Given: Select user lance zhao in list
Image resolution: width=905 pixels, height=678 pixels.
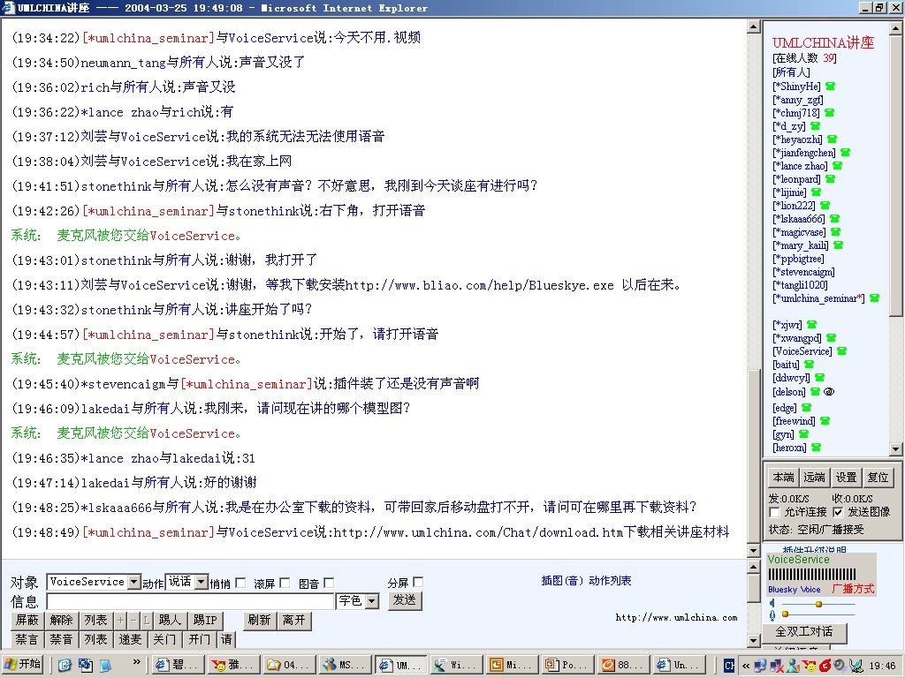Looking at the screenshot, I should (800, 166).
